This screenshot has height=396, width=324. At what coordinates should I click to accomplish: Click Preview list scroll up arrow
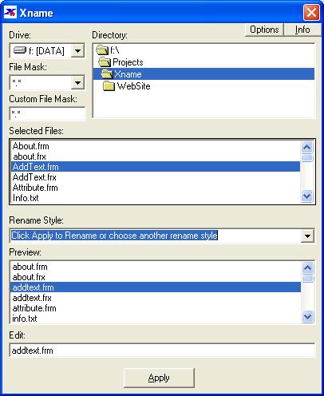(x=307, y=267)
